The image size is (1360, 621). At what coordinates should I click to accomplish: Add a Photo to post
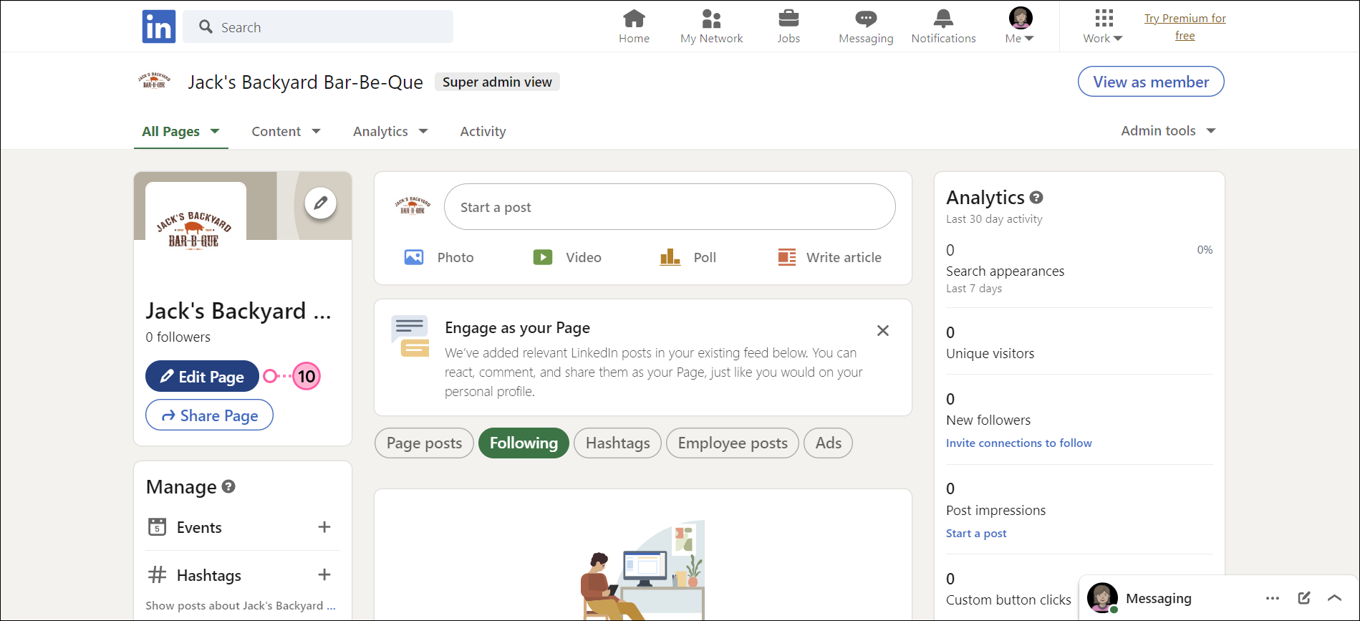(438, 257)
